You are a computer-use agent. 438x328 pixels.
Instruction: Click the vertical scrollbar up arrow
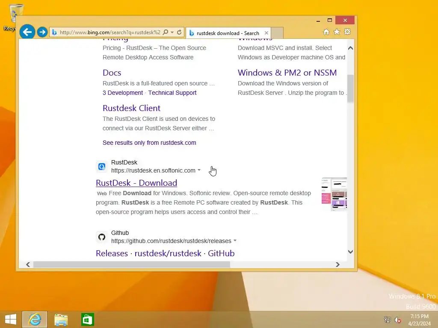pyautogui.click(x=350, y=48)
